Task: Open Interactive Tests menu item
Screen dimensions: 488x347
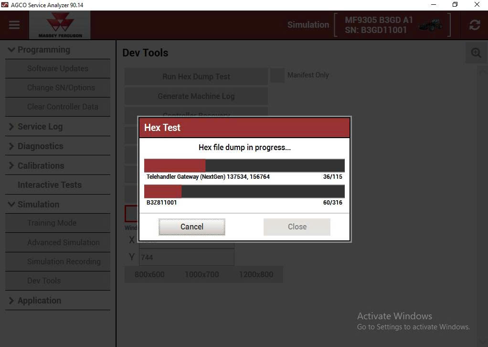Action: [x=58, y=184]
